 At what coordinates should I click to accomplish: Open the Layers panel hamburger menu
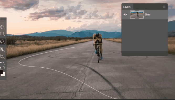(164, 7)
